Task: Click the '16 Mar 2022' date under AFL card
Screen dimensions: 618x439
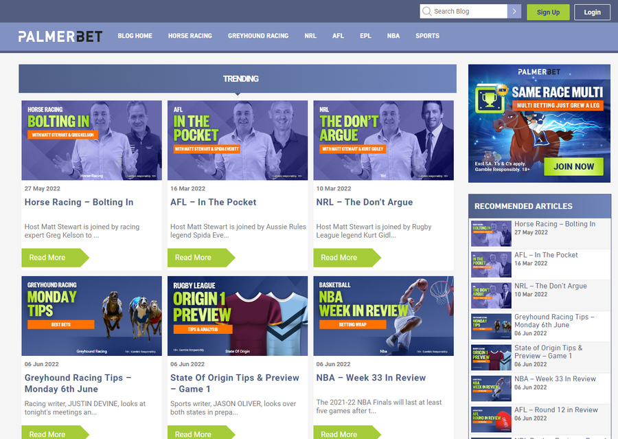Action: point(187,188)
